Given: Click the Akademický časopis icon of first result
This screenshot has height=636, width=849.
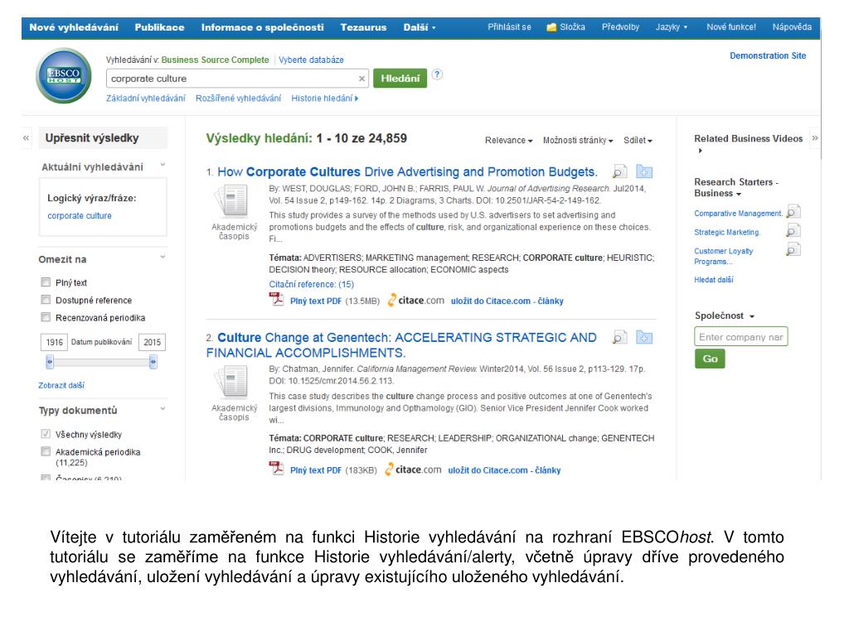Looking at the screenshot, I should 232,200.
